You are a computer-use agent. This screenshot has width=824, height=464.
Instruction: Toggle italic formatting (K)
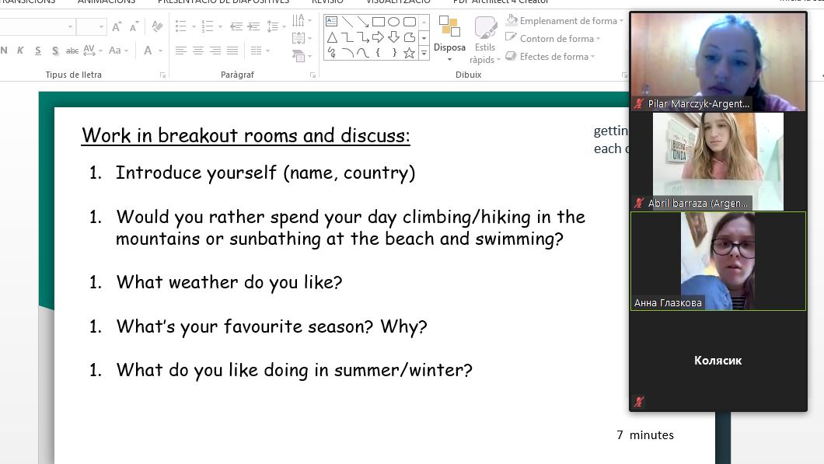(x=20, y=51)
